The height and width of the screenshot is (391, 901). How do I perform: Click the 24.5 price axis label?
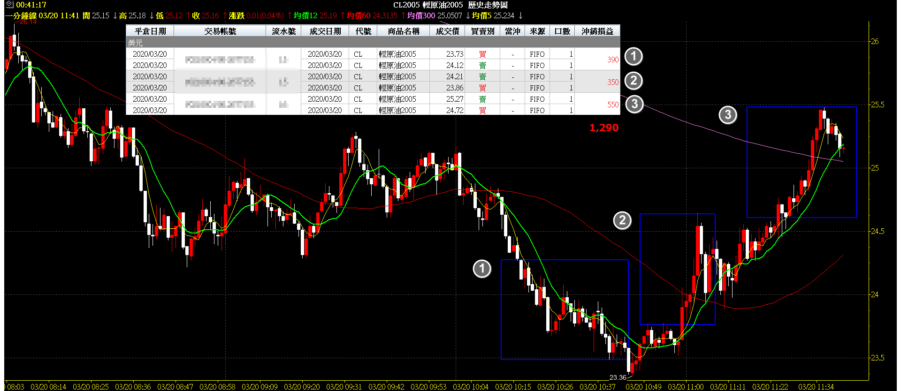point(878,231)
